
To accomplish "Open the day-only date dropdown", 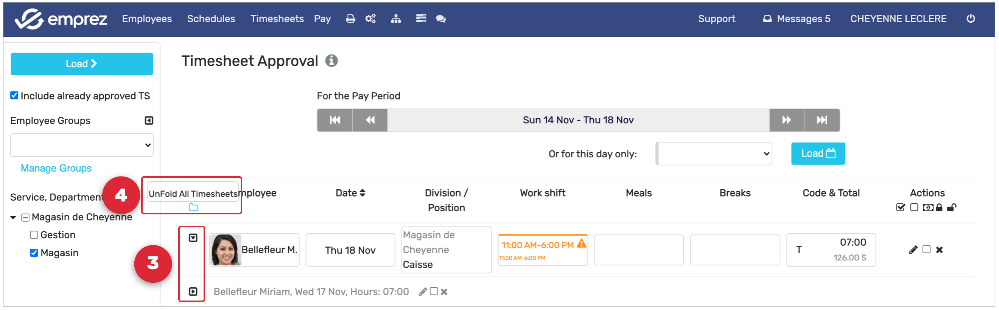I will click(714, 153).
